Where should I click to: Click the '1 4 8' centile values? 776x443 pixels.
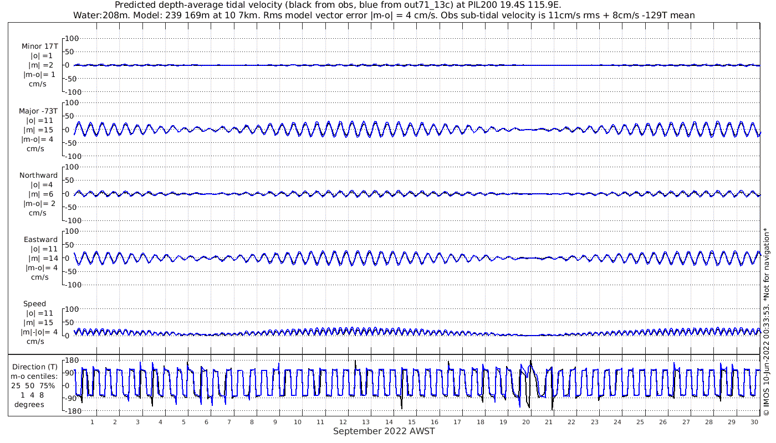click(x=31, y=395)
